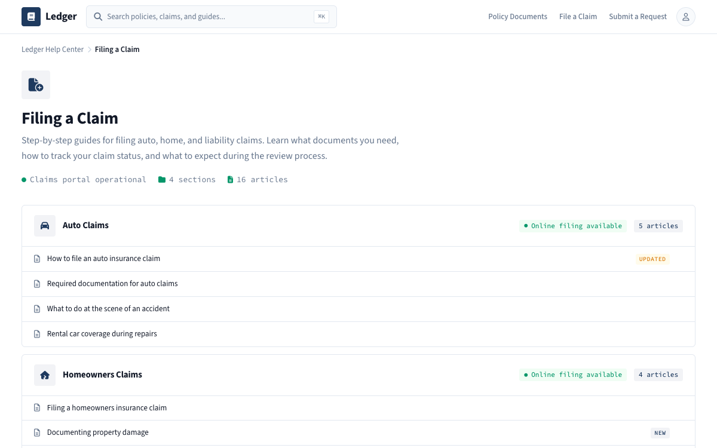
Task: Click the Homeowners Claims section heading
Action: [102, 375]
